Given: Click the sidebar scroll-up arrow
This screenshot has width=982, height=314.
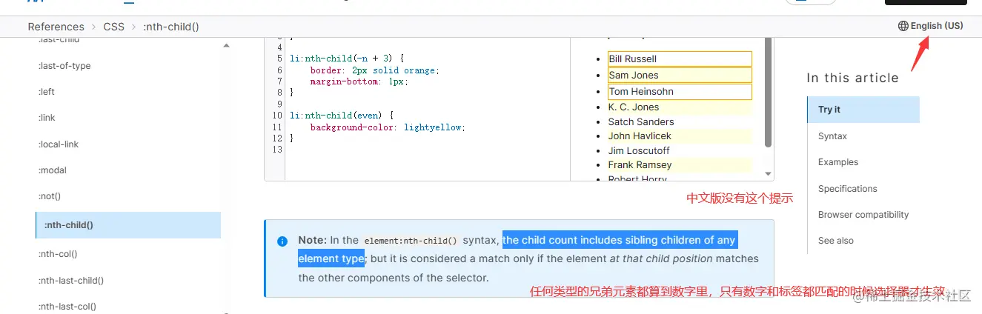Looking at the screenshot, I should [x=225, y=46].
